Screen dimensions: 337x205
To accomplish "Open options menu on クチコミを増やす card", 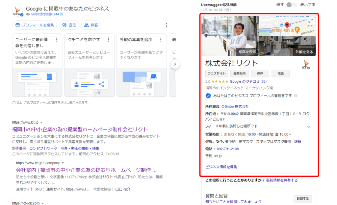I will point(109,40).
